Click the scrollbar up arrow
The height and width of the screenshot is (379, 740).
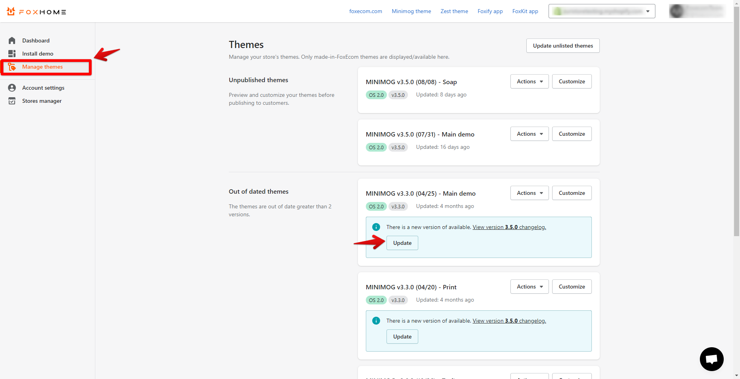click(x=736, y=3)
